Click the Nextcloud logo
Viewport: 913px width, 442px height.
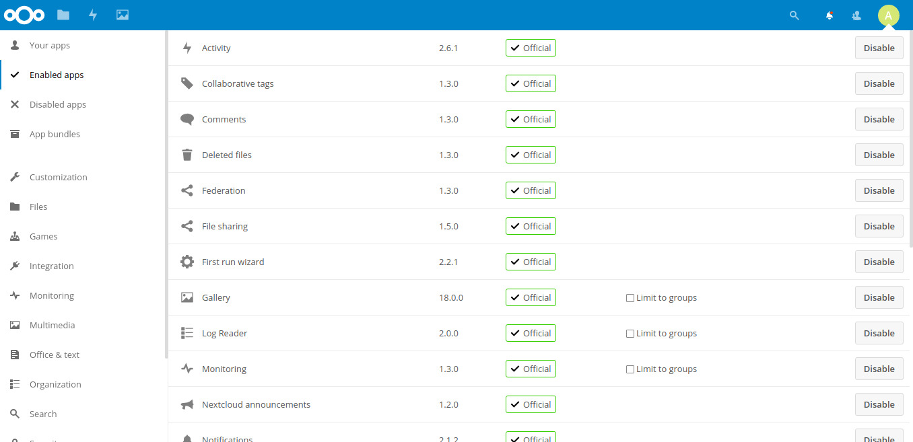click(24, 15)
